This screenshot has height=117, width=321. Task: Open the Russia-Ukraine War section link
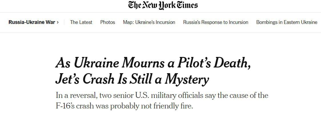point(32,22)
